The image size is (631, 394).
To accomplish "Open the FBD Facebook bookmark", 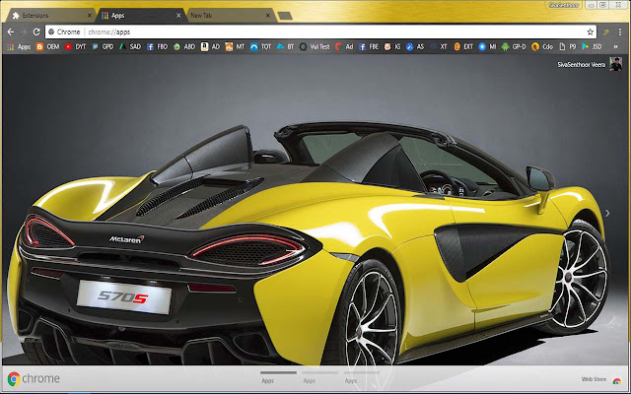I will 158,46.
